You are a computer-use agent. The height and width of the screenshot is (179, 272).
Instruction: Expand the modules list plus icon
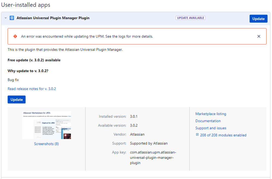click(197, 135)
